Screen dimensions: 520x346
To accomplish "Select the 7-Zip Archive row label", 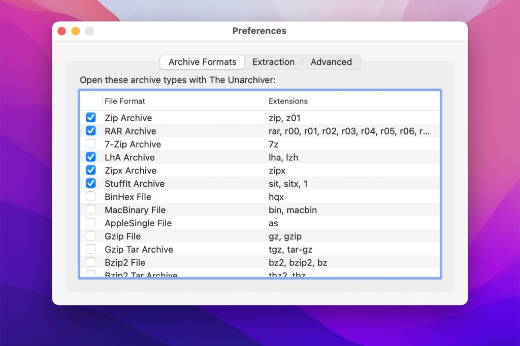I will 133,144.
